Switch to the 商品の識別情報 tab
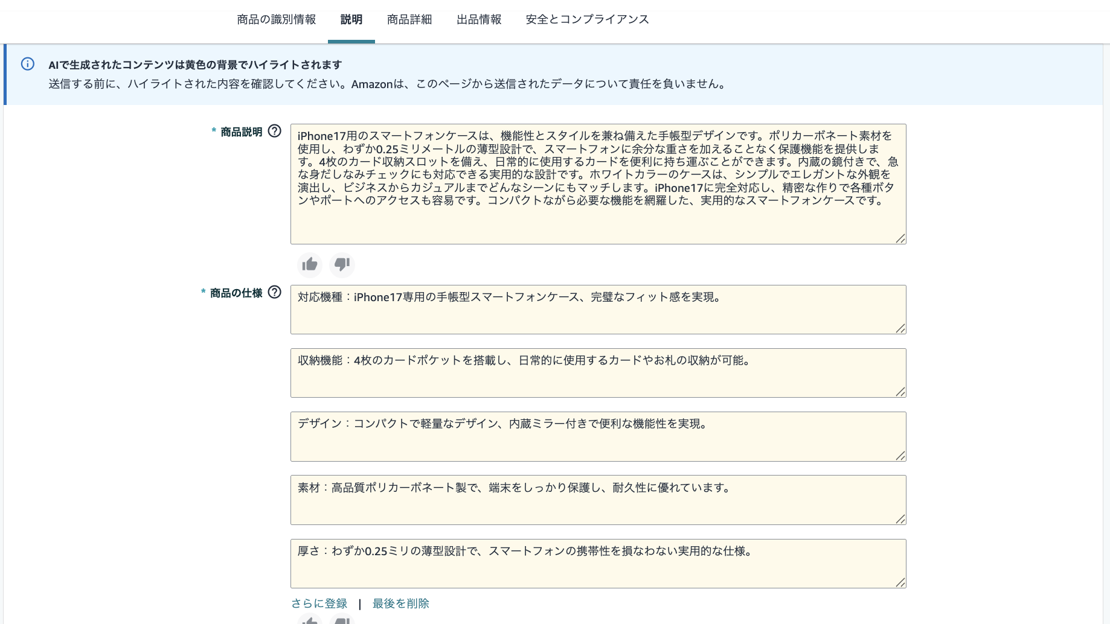1110x624 pixels. point(276,19)
